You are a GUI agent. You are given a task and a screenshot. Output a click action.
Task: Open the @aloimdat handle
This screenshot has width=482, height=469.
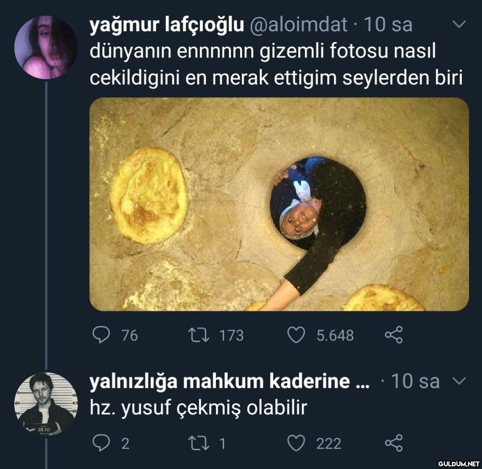[x=299, y=25]
